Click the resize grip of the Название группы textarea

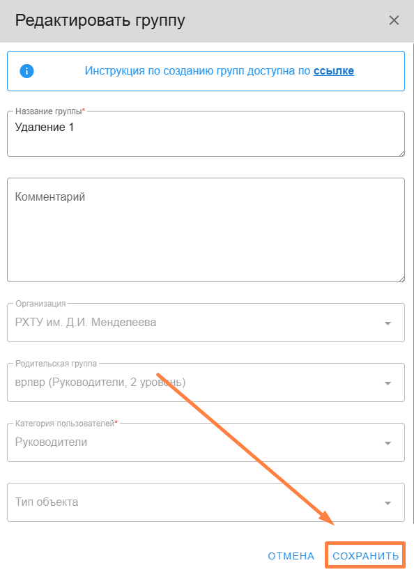point(401,153)
